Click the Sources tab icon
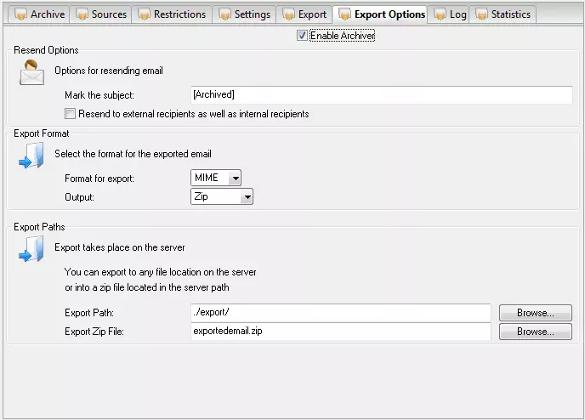Screen dimensions: 585x420 pyautogui.click(x=82, y=14)
